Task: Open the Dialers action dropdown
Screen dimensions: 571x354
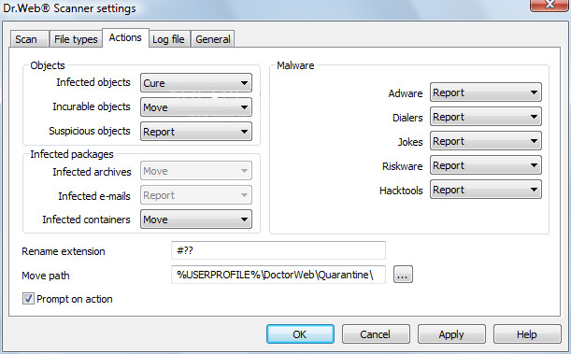Action: coord(485,117)
